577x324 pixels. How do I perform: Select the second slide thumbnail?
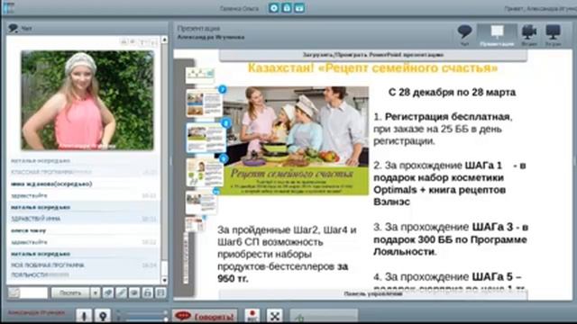[x=204, y=103]
